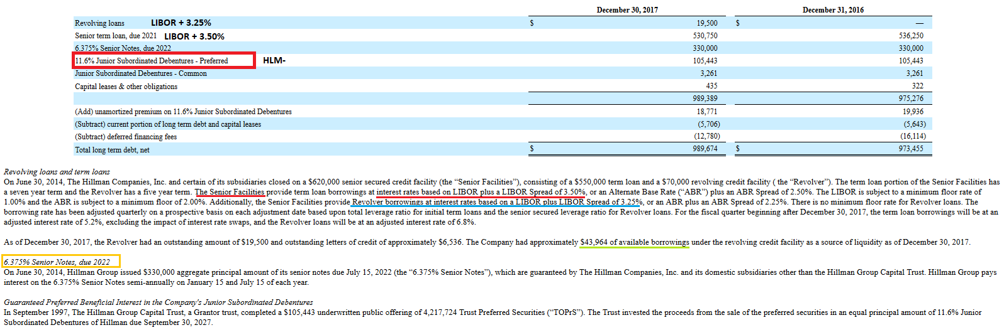1004x330 pixels.
Task: Click 3,261 in the December 31, 2016 column
Action: [x=915, y=73]
